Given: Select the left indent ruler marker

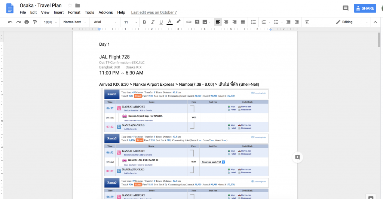Looking at the screenshot, I should 99,29.
